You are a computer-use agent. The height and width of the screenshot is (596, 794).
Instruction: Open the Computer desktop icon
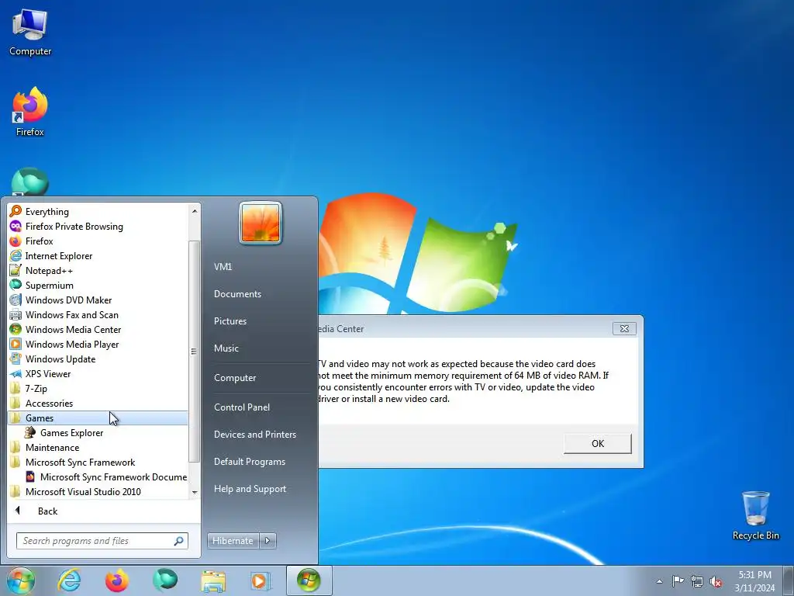click(x=30, y=33)
